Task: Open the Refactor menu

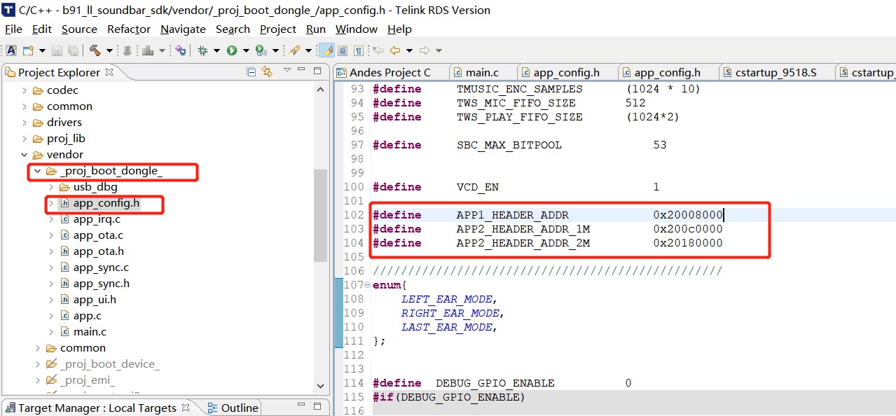Action: 128,29
